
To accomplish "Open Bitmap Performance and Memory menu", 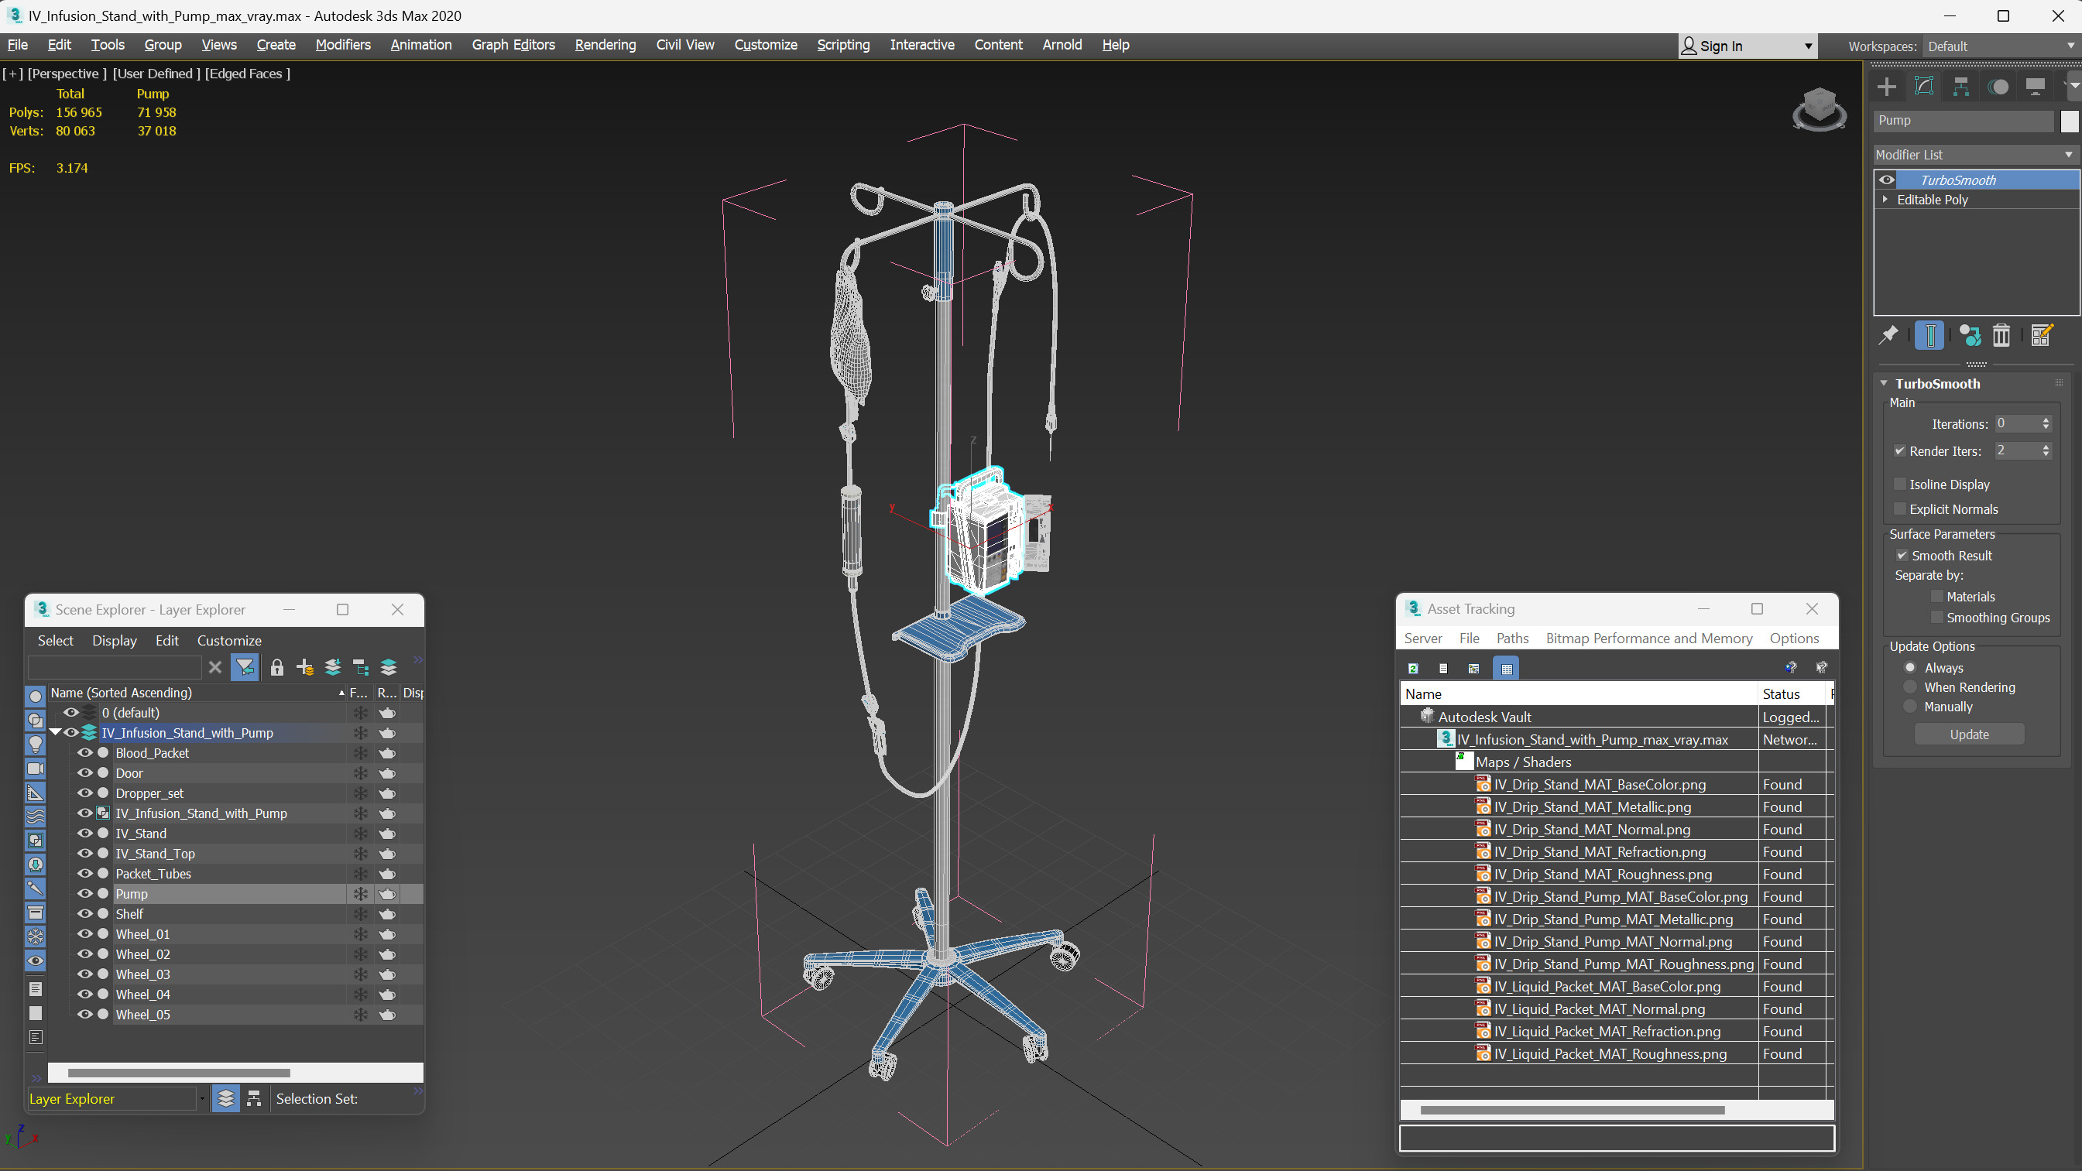I will point(1648,639).
